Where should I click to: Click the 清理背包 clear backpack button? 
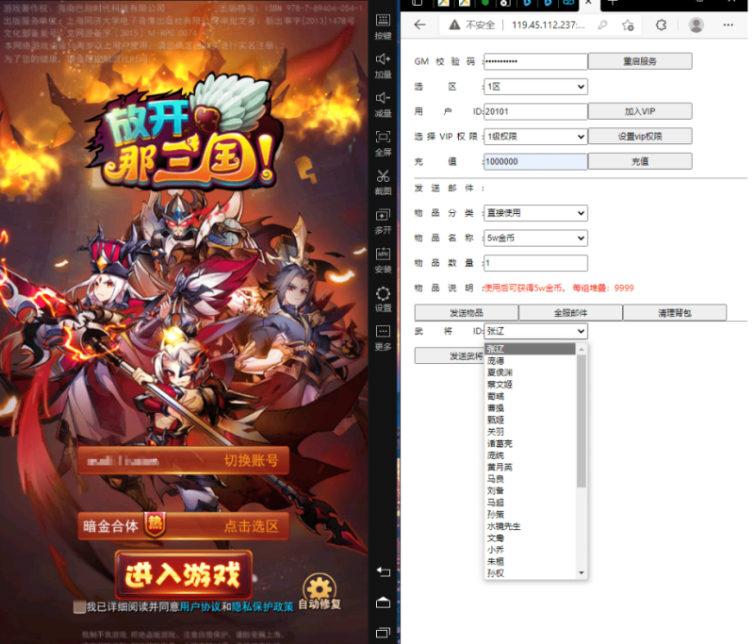point(675,313)
